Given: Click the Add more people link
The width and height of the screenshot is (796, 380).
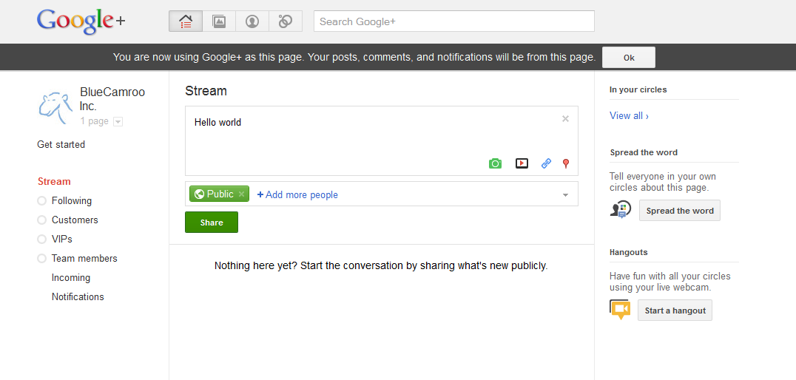Looking at the screenshot, I should click(297, 195).
